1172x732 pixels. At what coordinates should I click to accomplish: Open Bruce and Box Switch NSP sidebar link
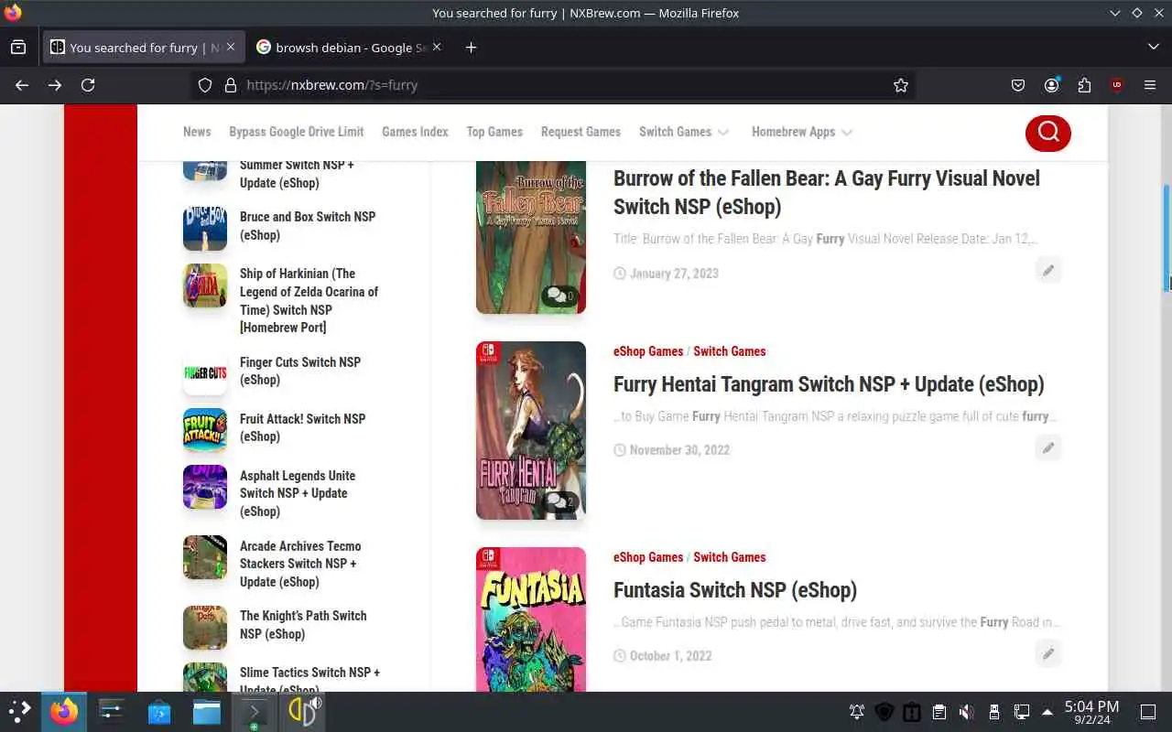(308, 226)
